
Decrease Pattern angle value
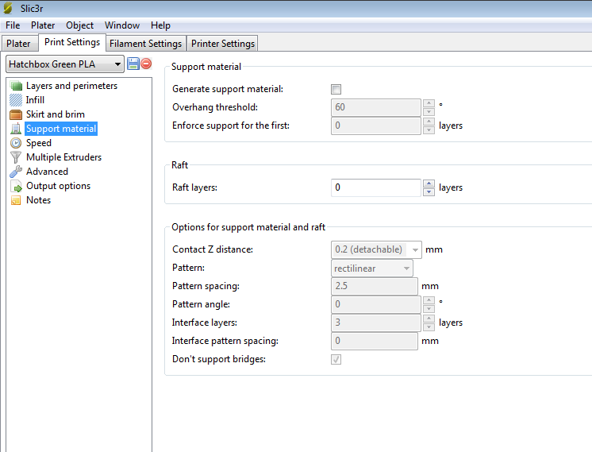point(429,309)
